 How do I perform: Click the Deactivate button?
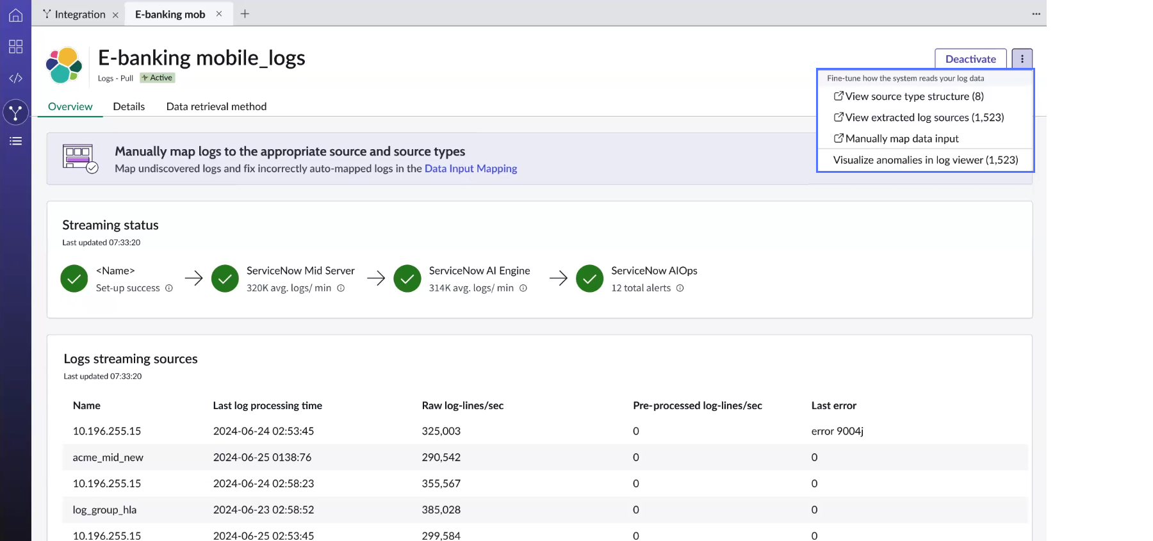coord(970,59)
